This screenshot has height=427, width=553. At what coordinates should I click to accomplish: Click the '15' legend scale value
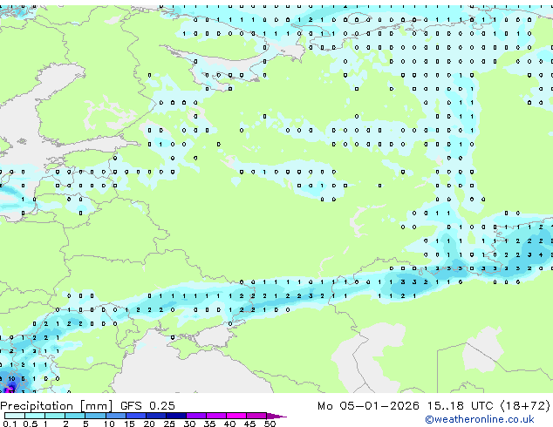(129, 424)
